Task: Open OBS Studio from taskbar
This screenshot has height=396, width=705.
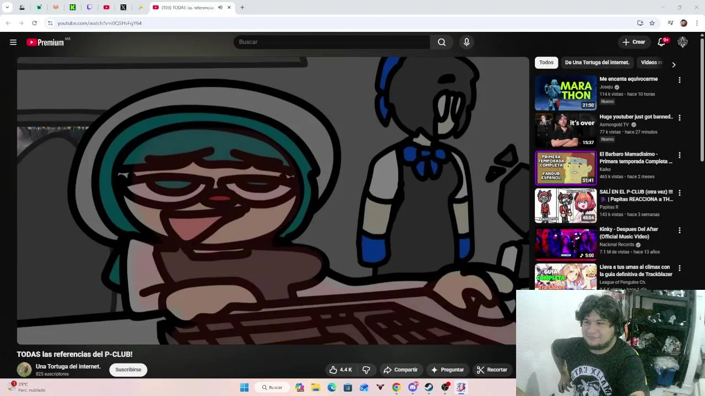Action: point(445,387)
